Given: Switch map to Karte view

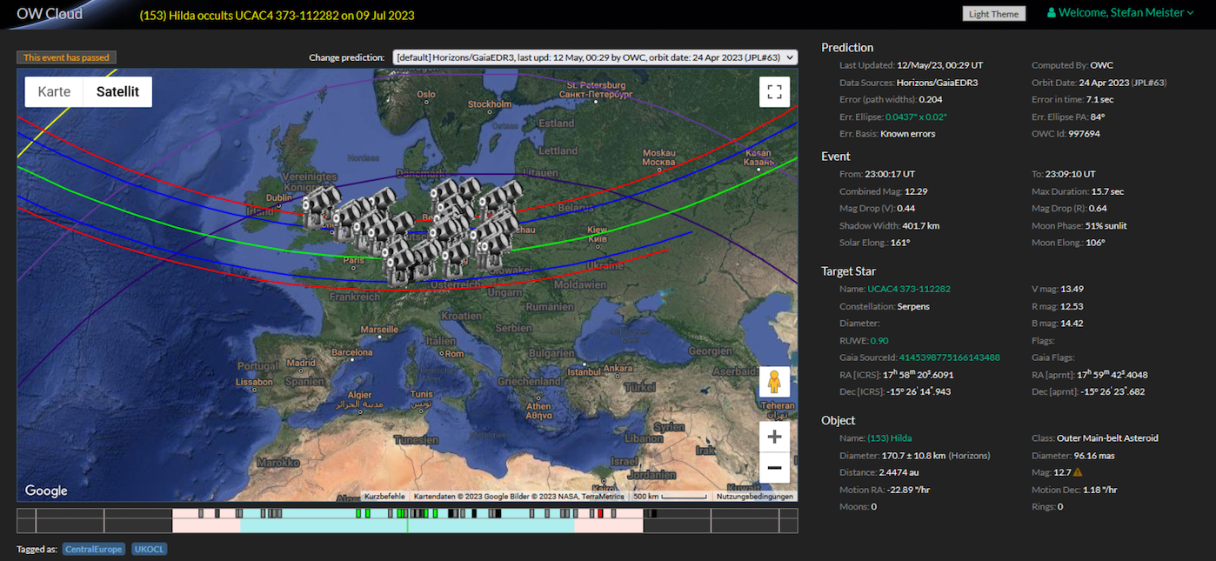Looking at the screenshot, I should tap(54, 92).
